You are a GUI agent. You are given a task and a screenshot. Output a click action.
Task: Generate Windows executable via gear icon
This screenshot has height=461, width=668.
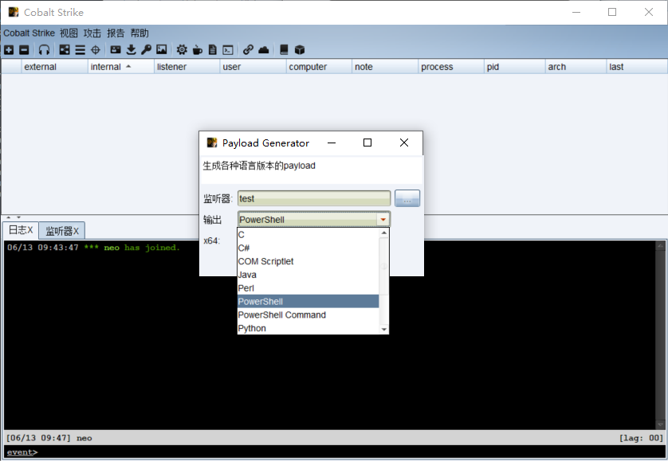(x=182, y=50)
